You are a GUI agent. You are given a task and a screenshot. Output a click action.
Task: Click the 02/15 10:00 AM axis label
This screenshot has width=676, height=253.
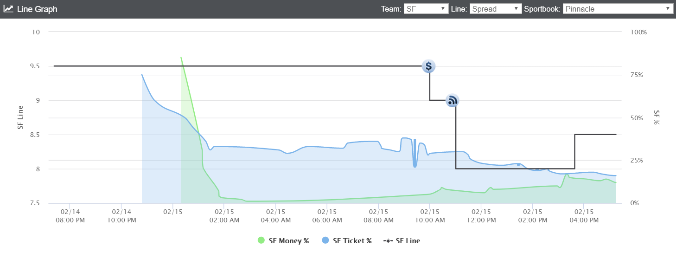click(429, 216)
